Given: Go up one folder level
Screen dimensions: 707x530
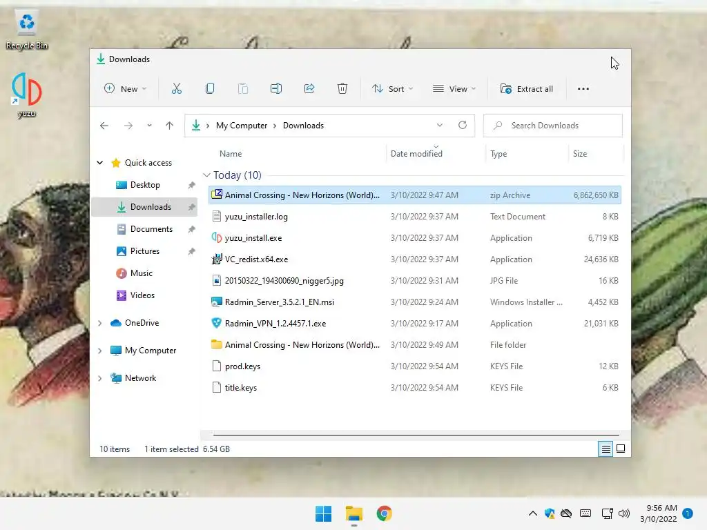Looking at the screenshot, I should (x=170, y=126).
